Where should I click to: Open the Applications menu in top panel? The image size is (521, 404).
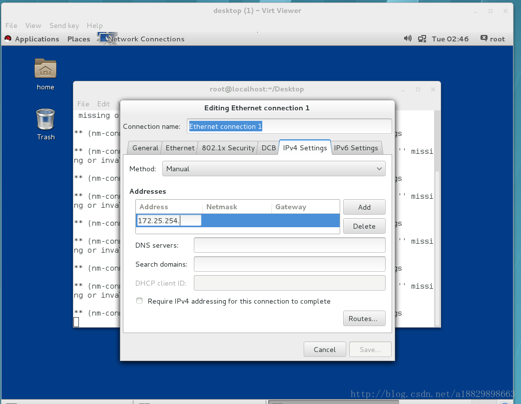[37, 39]
